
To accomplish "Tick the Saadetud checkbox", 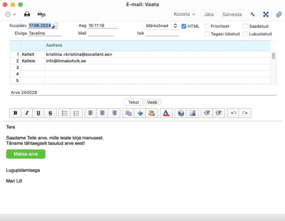I will coord(245,26).
